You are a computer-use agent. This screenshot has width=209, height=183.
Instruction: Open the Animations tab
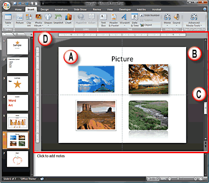[x=61, y=9]
